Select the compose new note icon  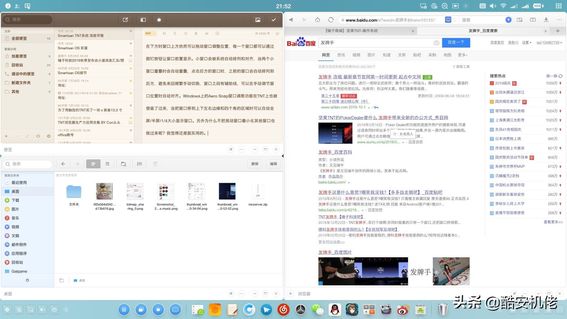click(125, 19)
